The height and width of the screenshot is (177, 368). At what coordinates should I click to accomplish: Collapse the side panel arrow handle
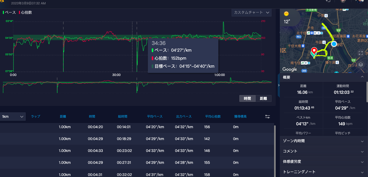pyautogui.click(x=279, y=85)
